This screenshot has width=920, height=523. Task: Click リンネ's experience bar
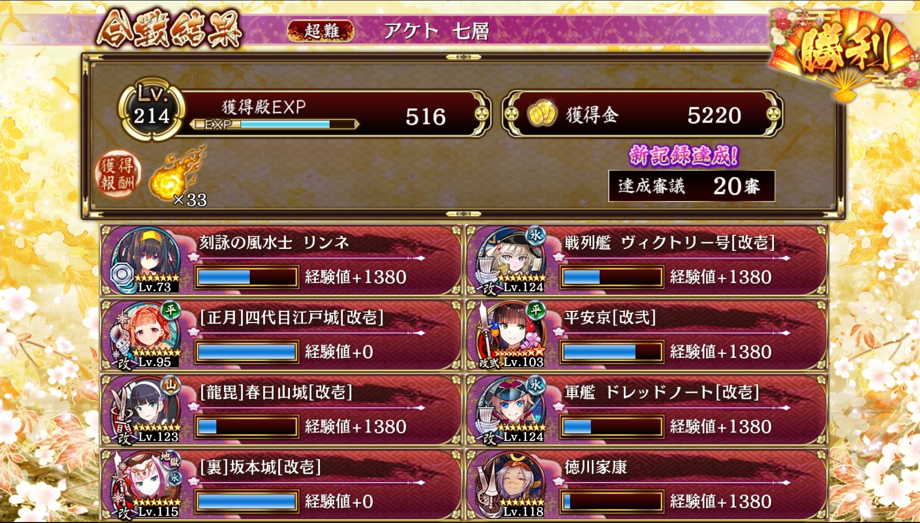pyautogui.click(x=247, y=277)
